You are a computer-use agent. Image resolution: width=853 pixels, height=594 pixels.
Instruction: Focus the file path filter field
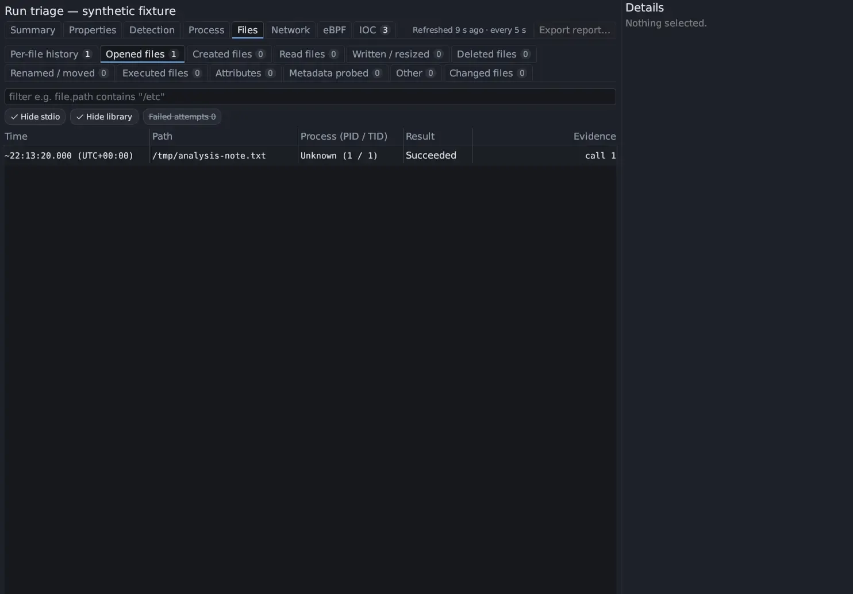pyautogui.click(x=310, y=97)
